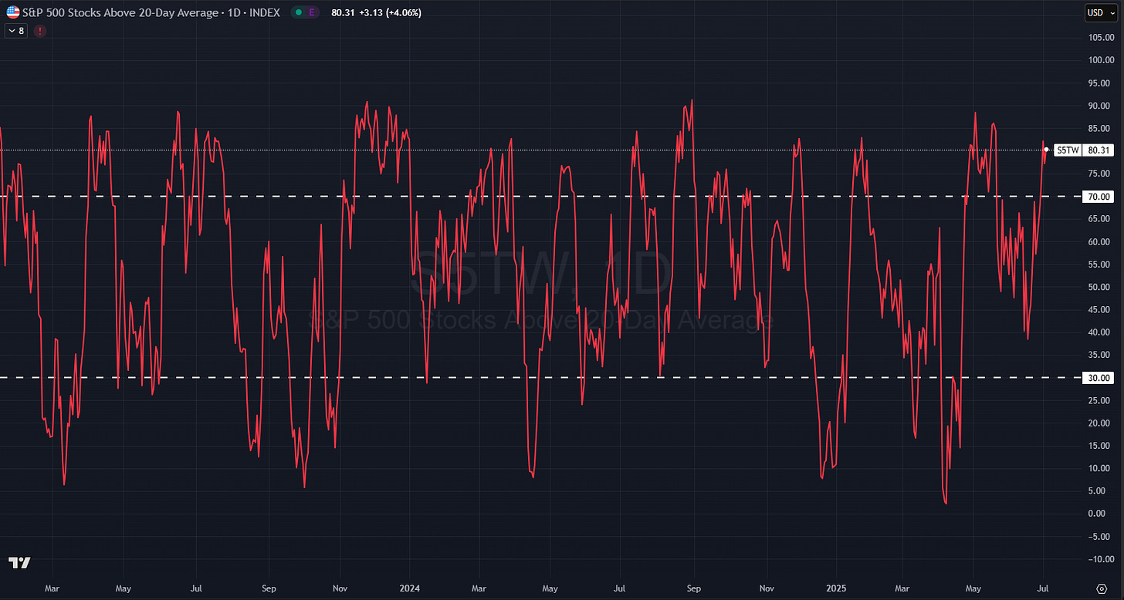The width and height of the screenshot is (1124, 600).
Task: Click the 2025 year label on time axis
Action: coord(838,588)
